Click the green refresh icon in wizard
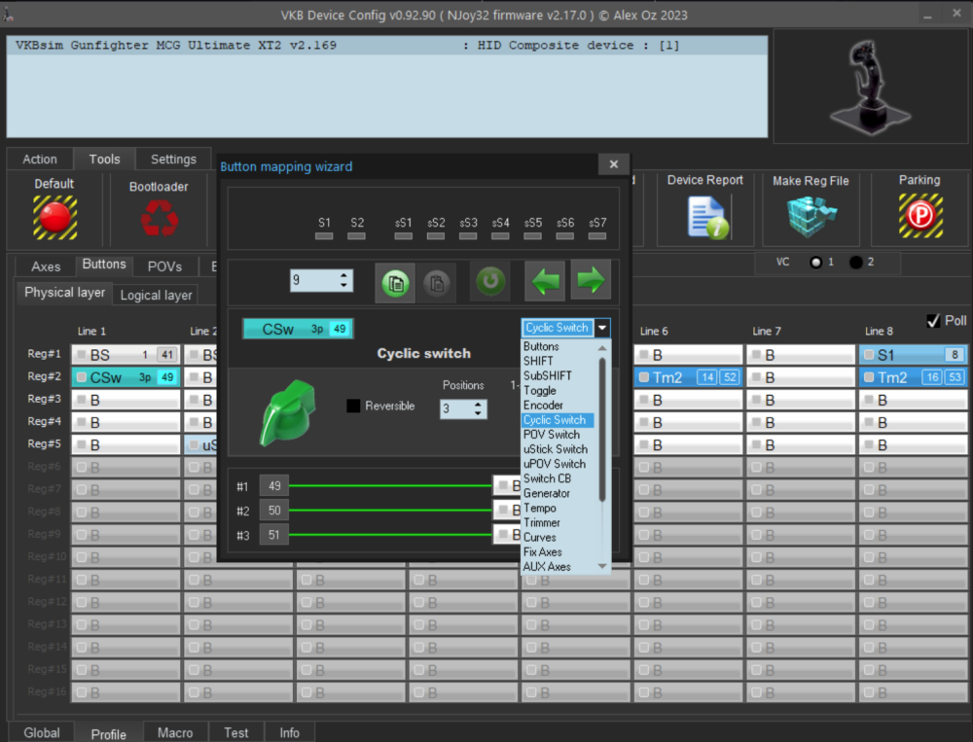This screenshot has height=742, width=973. [491, 282]
